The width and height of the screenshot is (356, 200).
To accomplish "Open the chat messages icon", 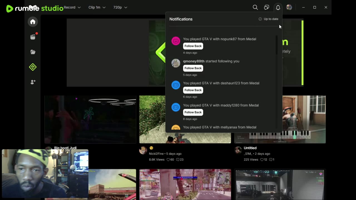I will [x=266, y=7].
